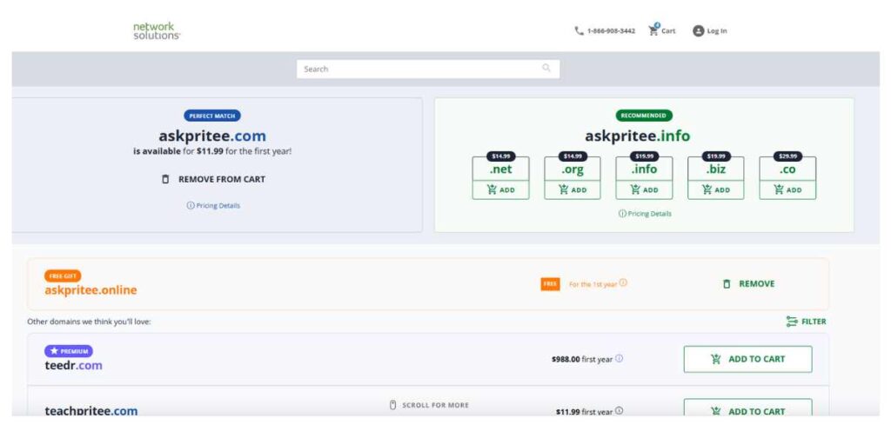891x445 pixels.
Task: Click info icon under recommended domain extensions
Action: [622, 214]
